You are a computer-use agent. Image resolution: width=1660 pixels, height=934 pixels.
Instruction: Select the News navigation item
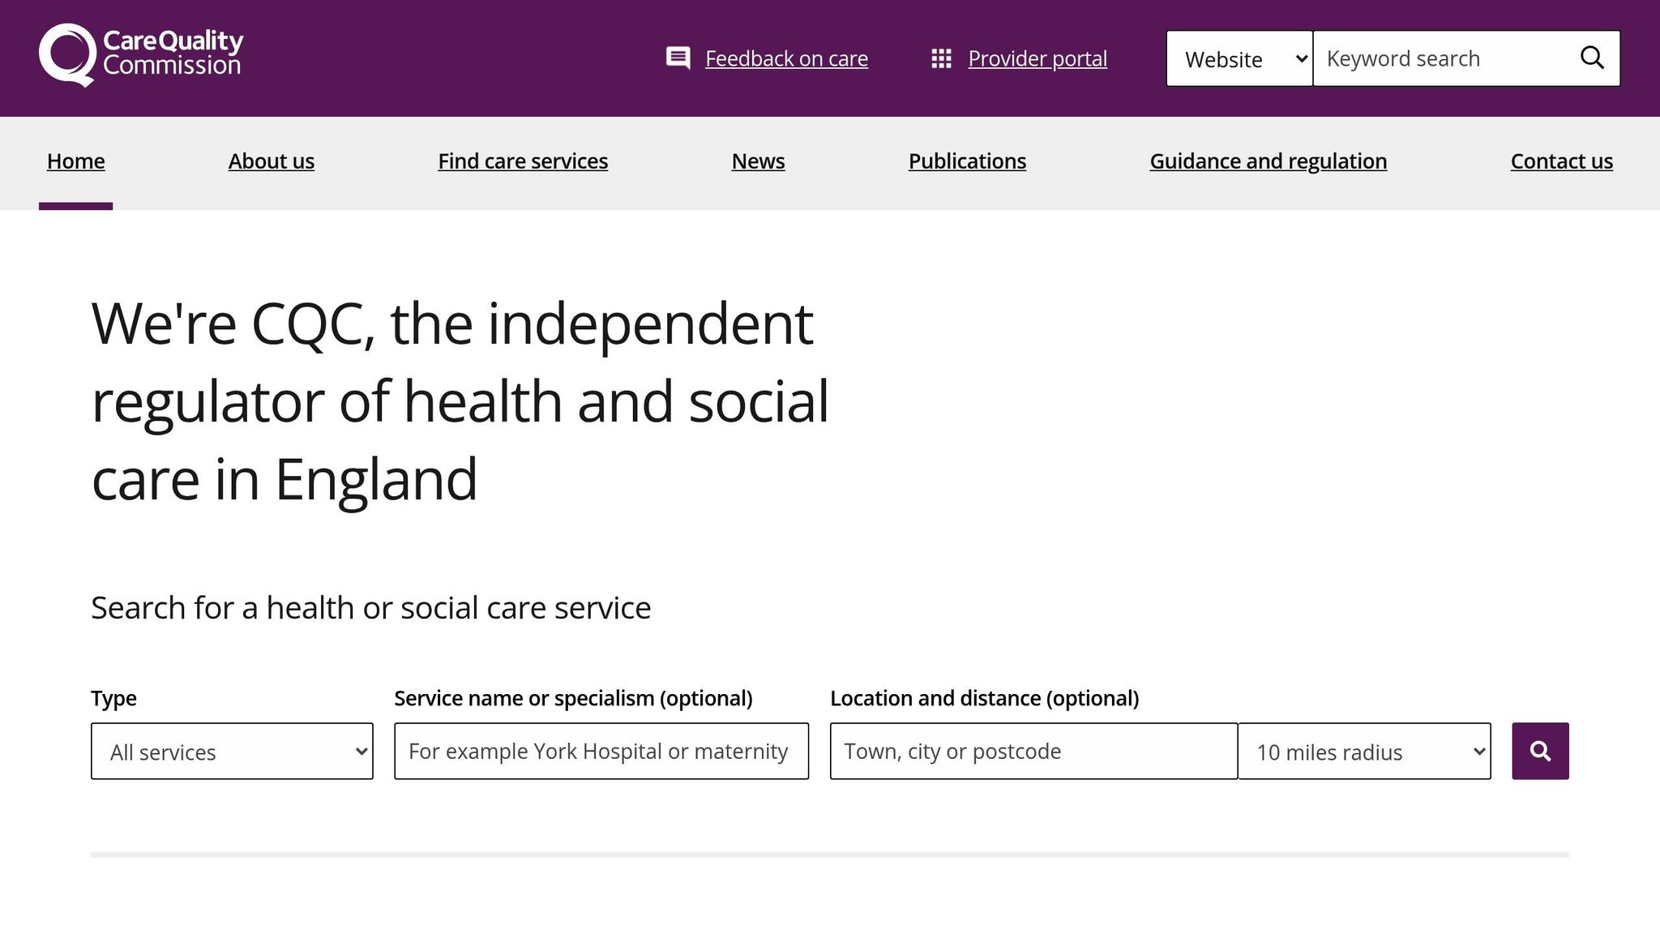pos(757,161)
